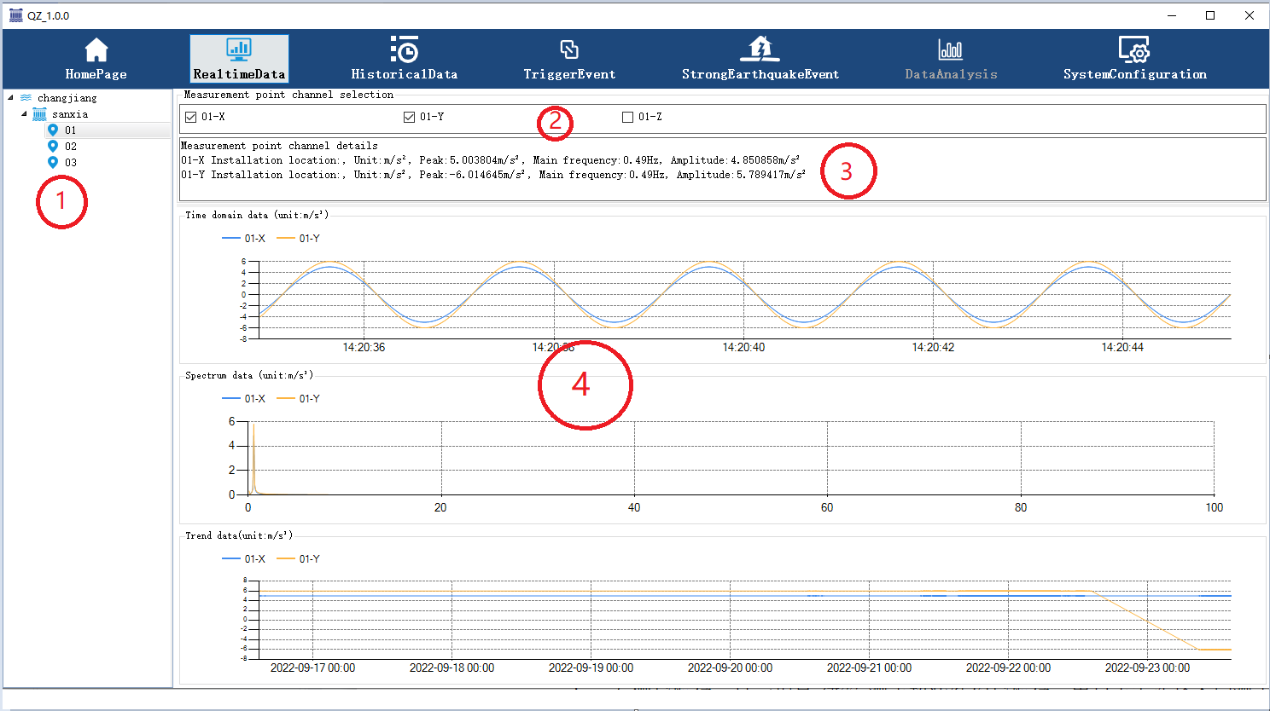
Task: Select the sanxia tree label
Action: [x=70, y=114]
